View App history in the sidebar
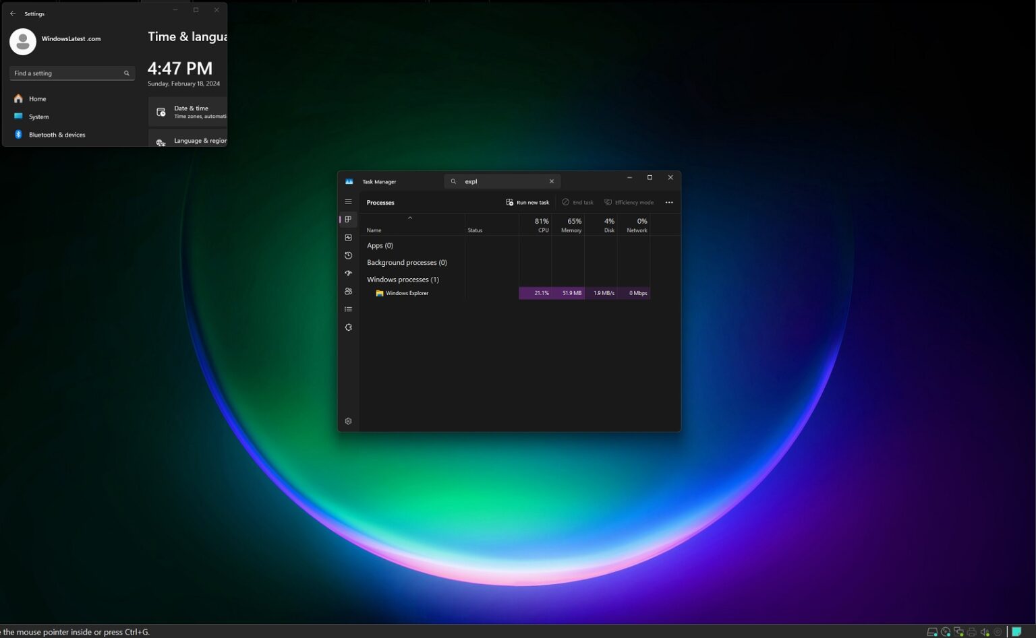 point(348,255)
